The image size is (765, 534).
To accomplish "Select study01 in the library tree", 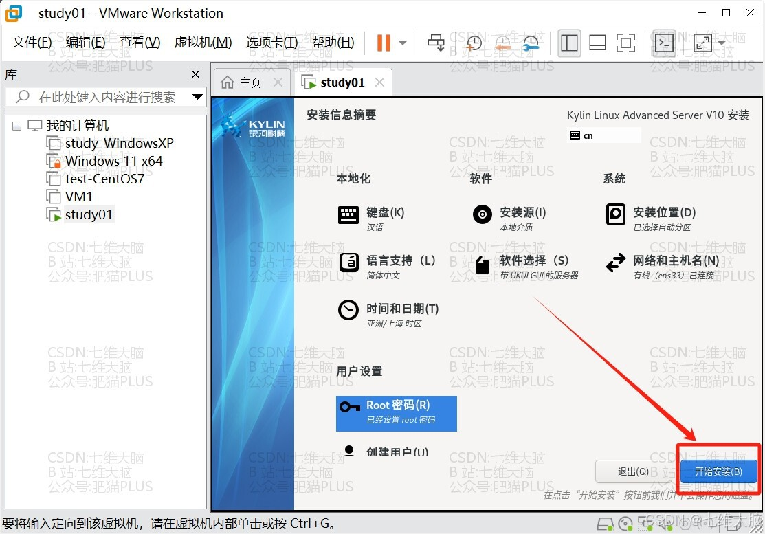I will [x=80, y=214].
